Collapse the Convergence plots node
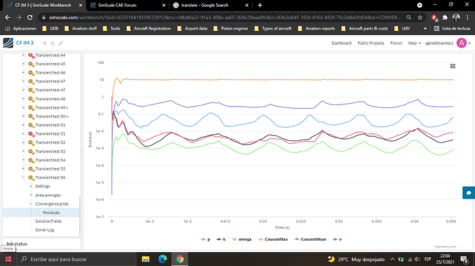Screen dimensions: 475x266 coord(31,203)
